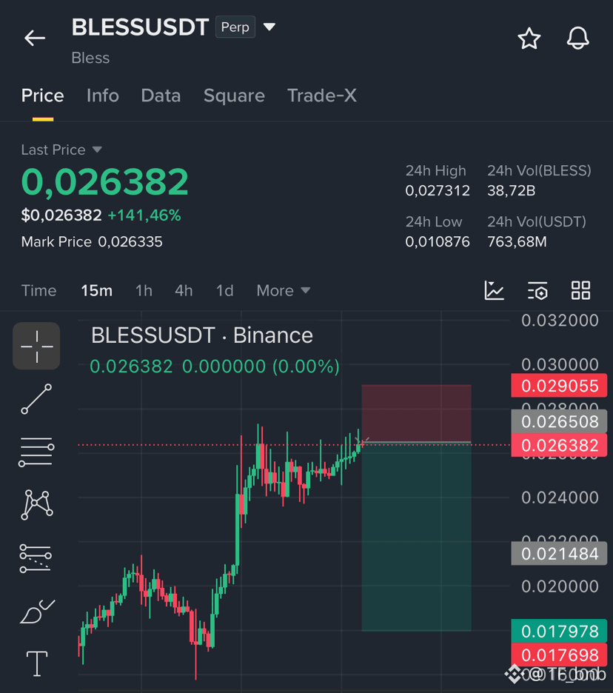Click the Perp contract badge
Image resolution: width=613 pixels, height=693 pixels.
pos(235,27)
